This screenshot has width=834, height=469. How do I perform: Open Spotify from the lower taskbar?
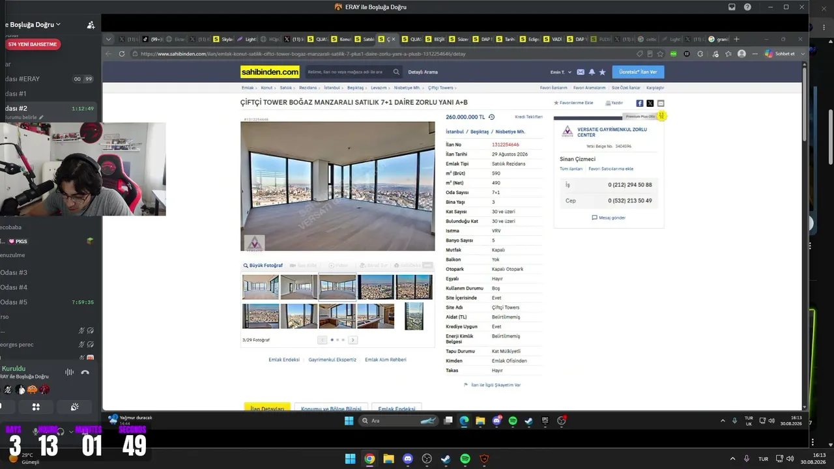pyautogui.click(x=465, y=459)
